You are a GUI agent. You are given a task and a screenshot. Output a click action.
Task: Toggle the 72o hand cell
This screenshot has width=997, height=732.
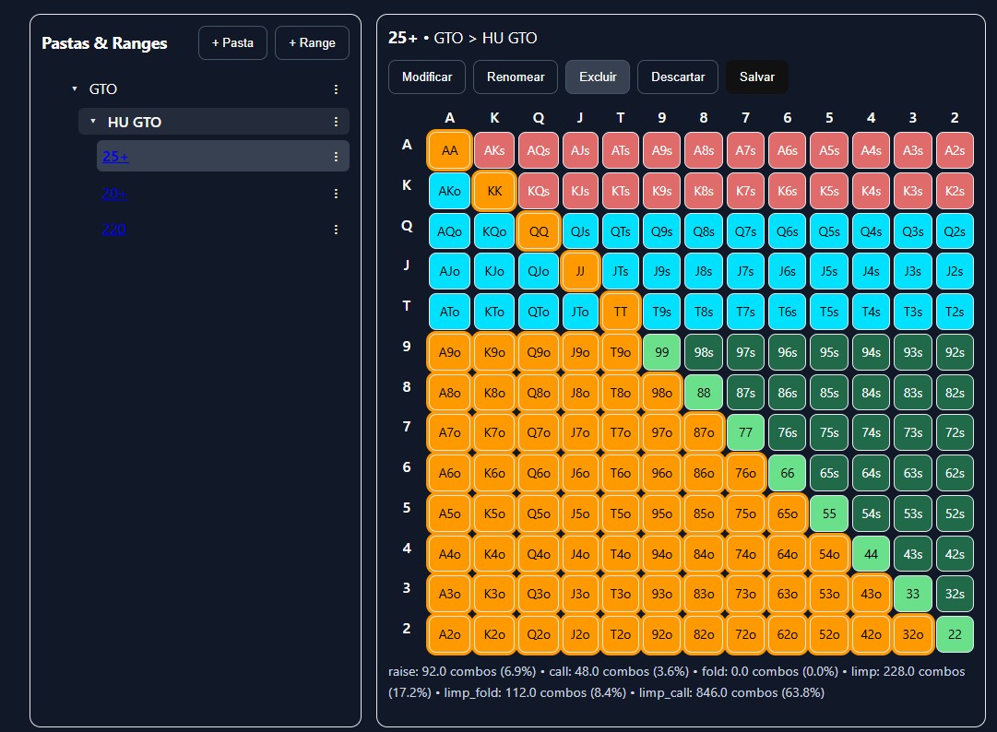click(x=745, y=634)
